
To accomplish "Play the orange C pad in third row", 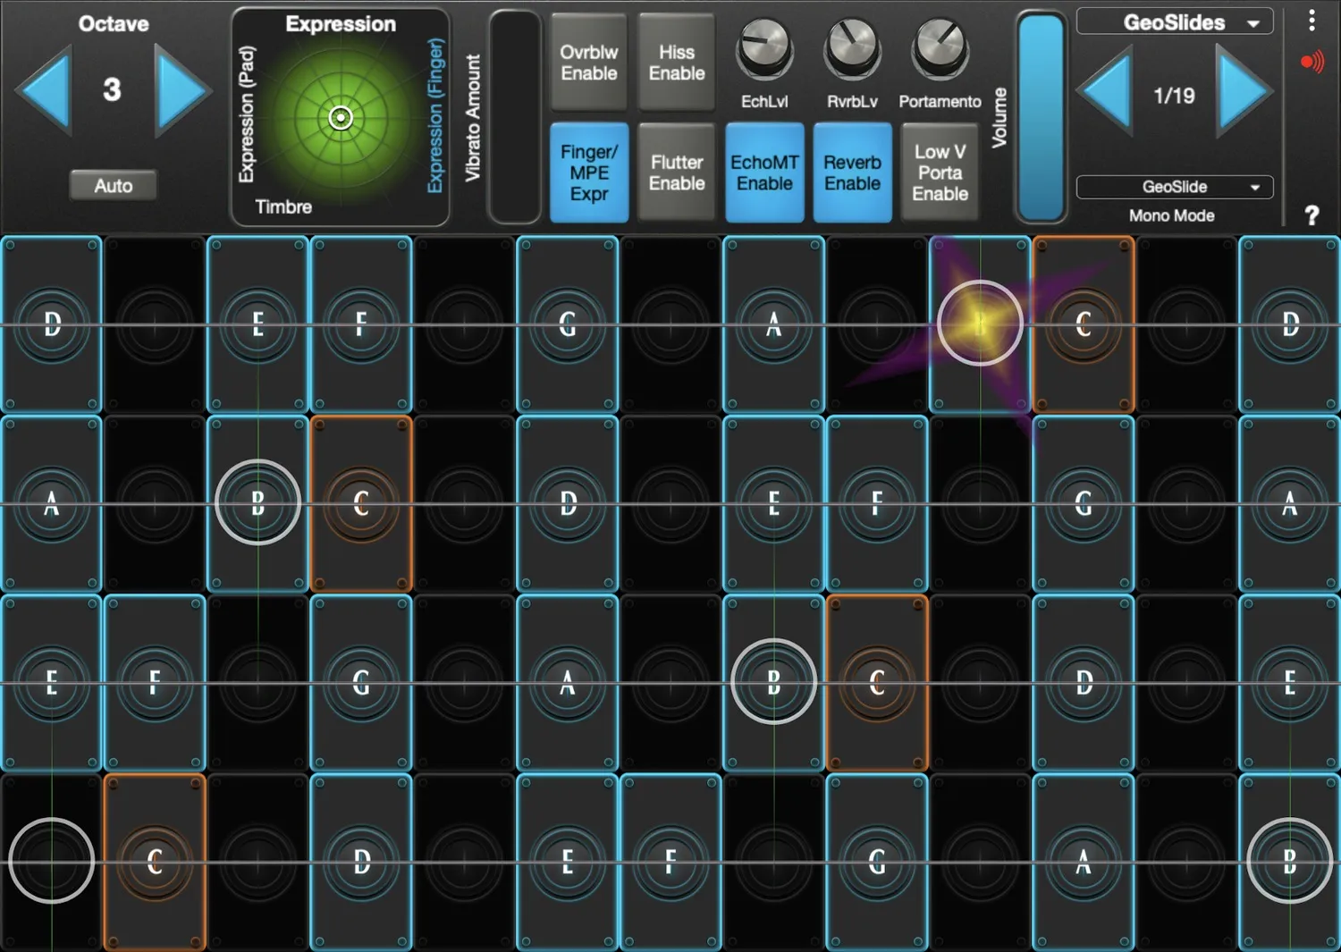I will 877,682.
